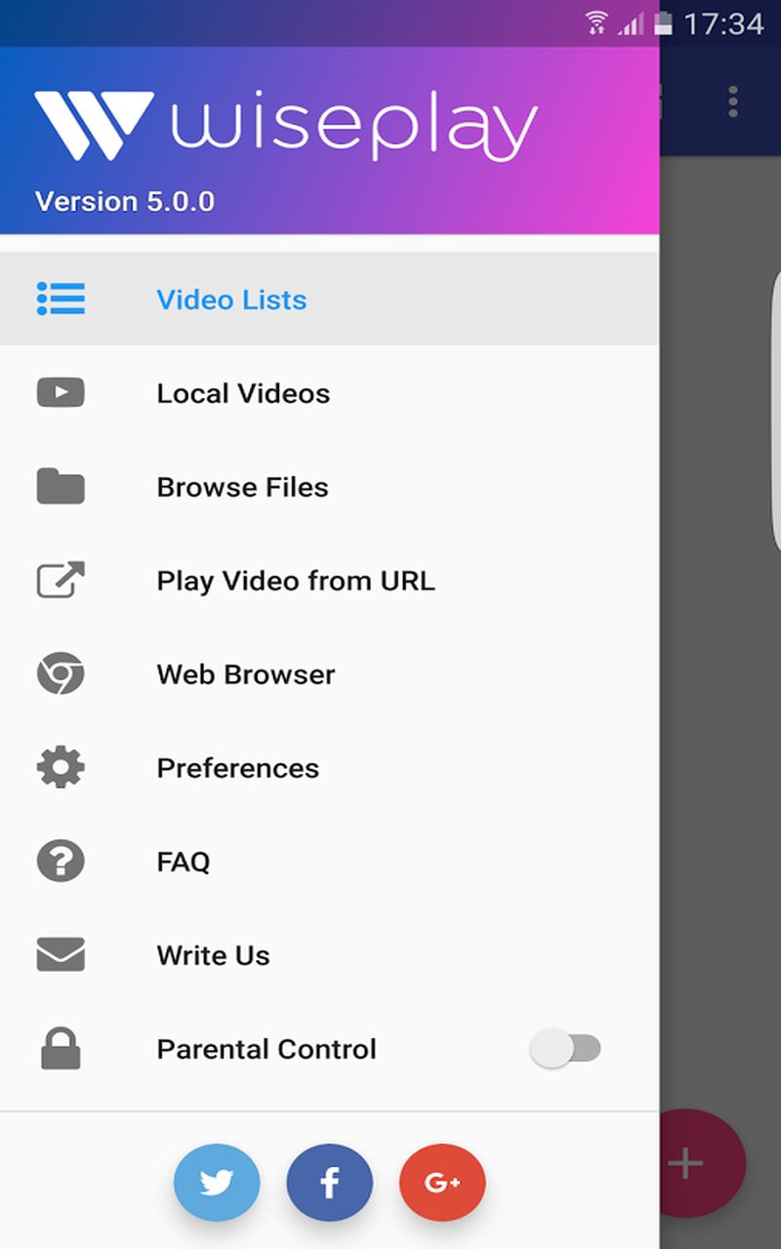Select the Browse Files folder icon
Screen dimensions: 781x1249
click(x=61, y=486)
